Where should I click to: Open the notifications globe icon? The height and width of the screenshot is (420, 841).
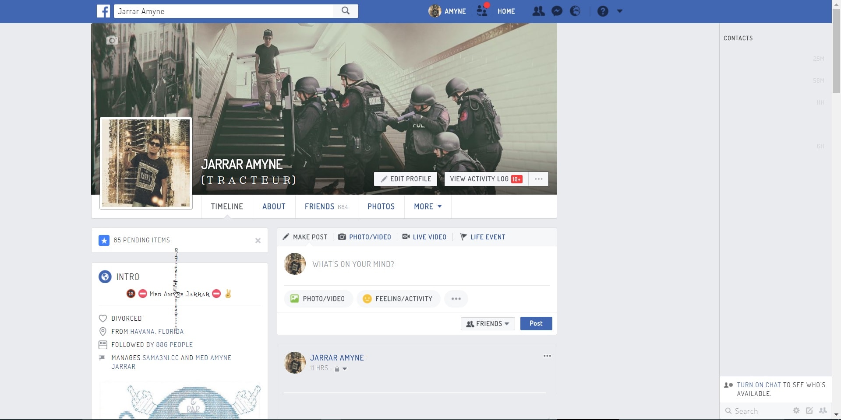(x=575, y=11)
